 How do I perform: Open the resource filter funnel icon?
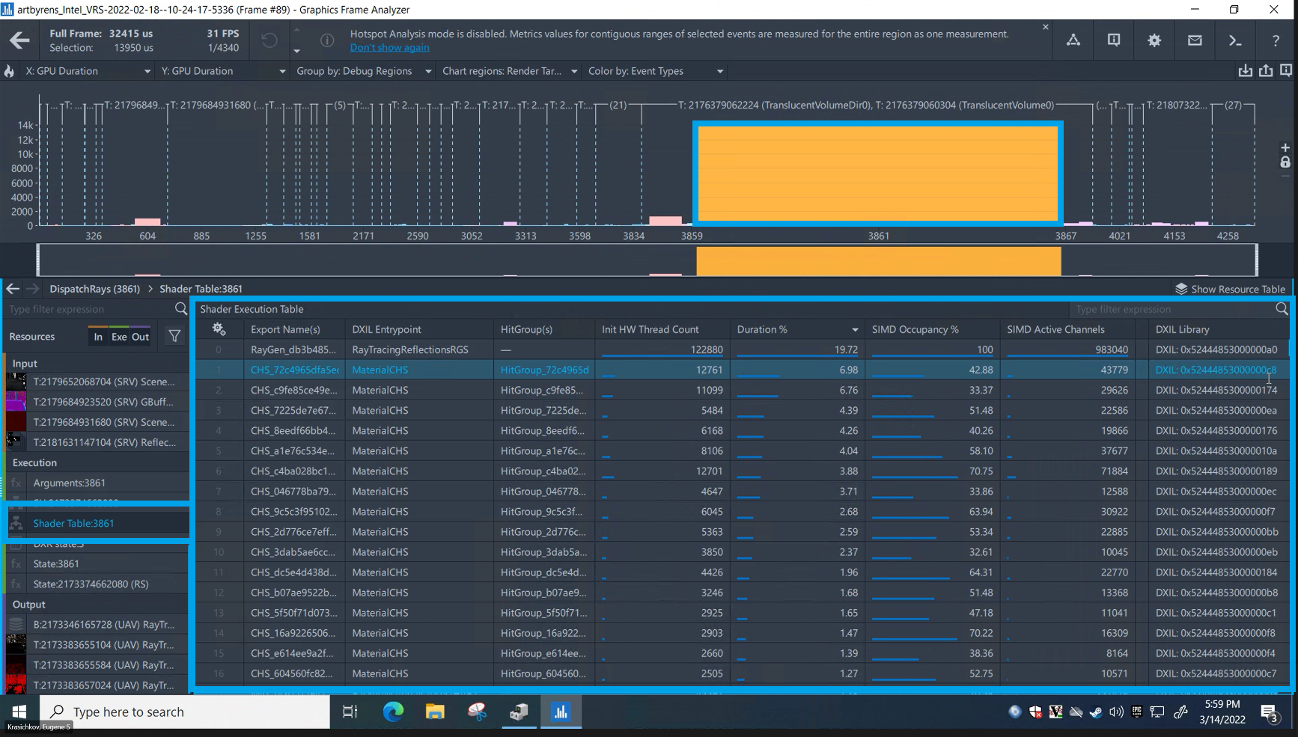tap(174, 337)
